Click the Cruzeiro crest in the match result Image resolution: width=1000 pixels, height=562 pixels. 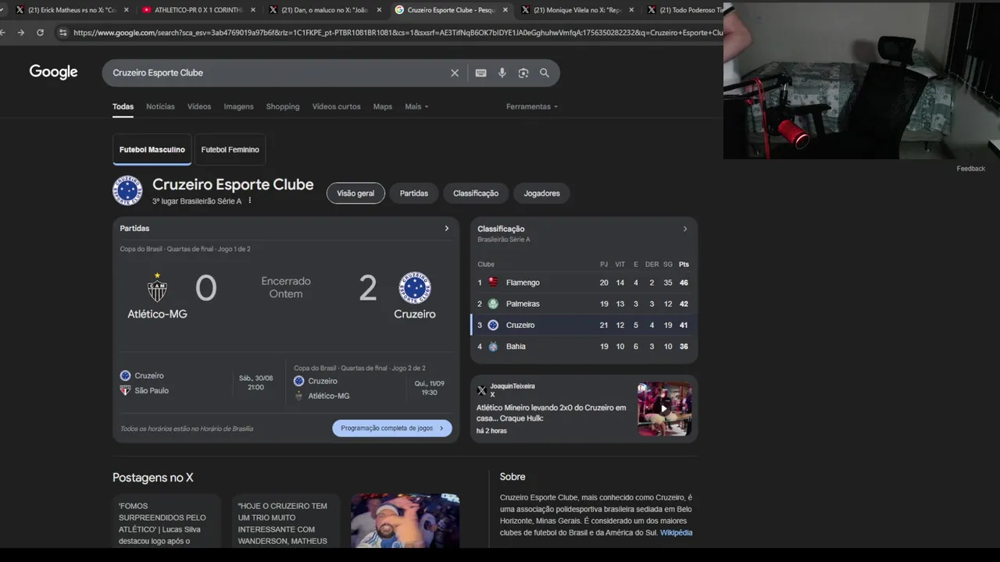click(x=415, y=288)
